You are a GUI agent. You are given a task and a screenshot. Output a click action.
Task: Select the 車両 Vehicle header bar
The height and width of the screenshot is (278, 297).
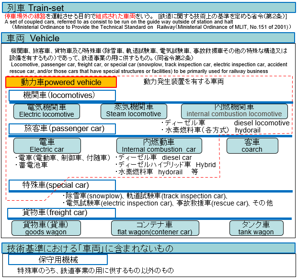(148, 38)
